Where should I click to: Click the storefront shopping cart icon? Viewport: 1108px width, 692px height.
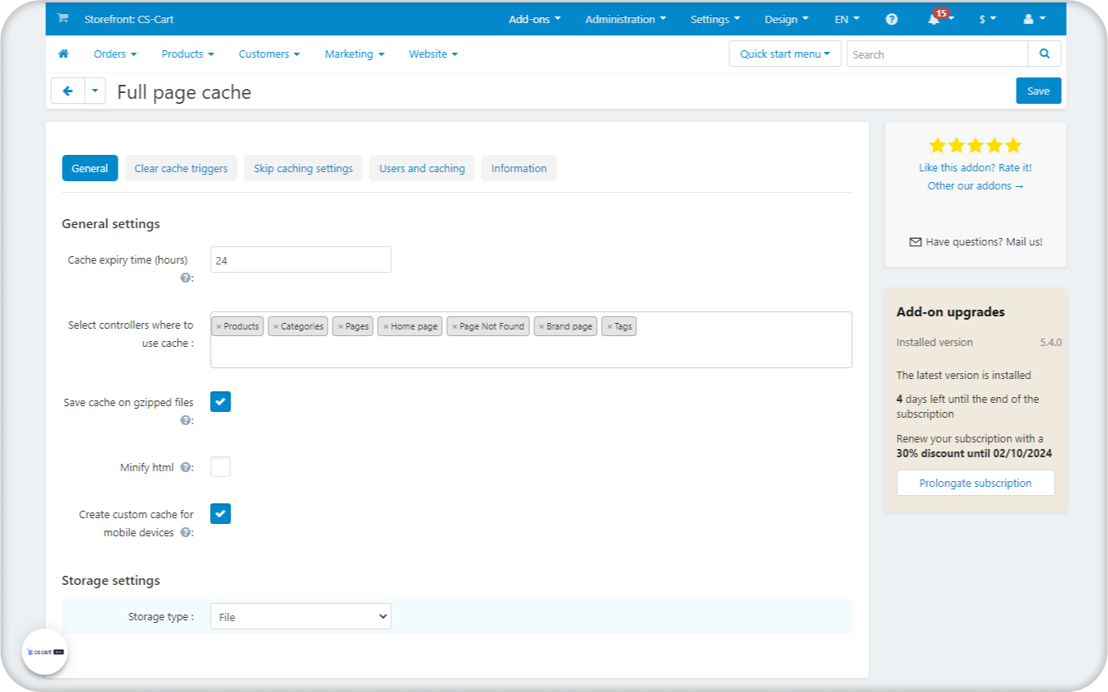pyautogui.click(x=63, y=19)
